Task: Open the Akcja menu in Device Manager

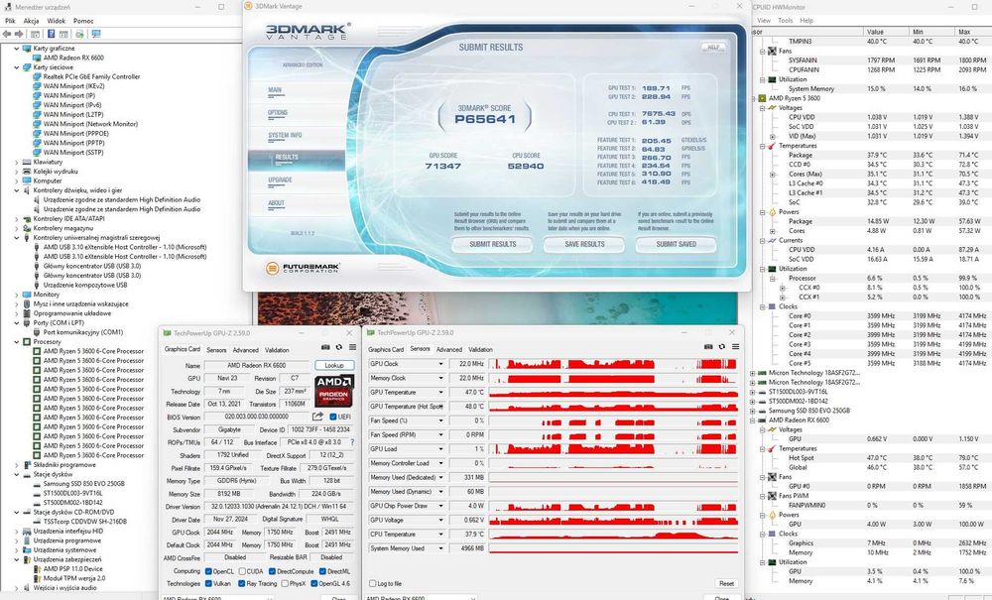Action: point(31,21)
